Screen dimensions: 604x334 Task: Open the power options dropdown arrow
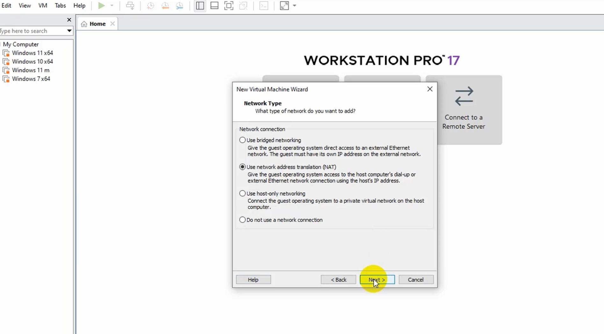pyautogui.click(x=112, y=6)
